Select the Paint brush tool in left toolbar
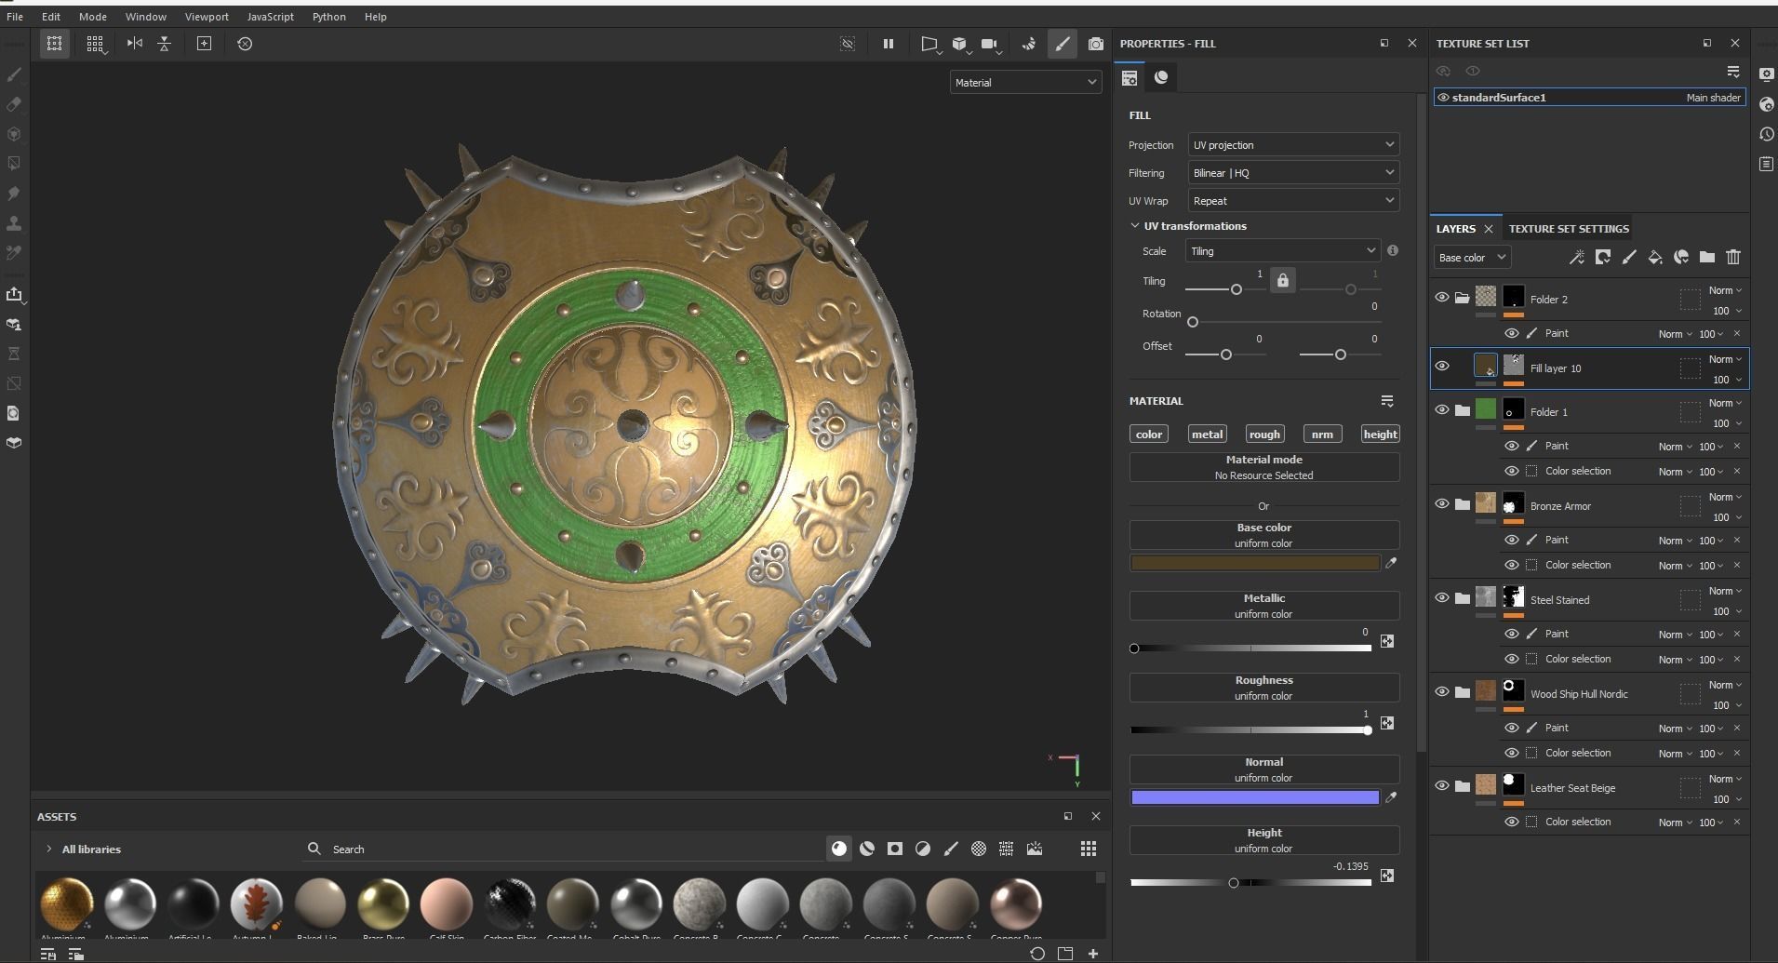 tap(14, 74)
